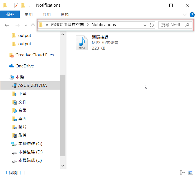Open 圖片 folder in sidebar

[22, 127]
